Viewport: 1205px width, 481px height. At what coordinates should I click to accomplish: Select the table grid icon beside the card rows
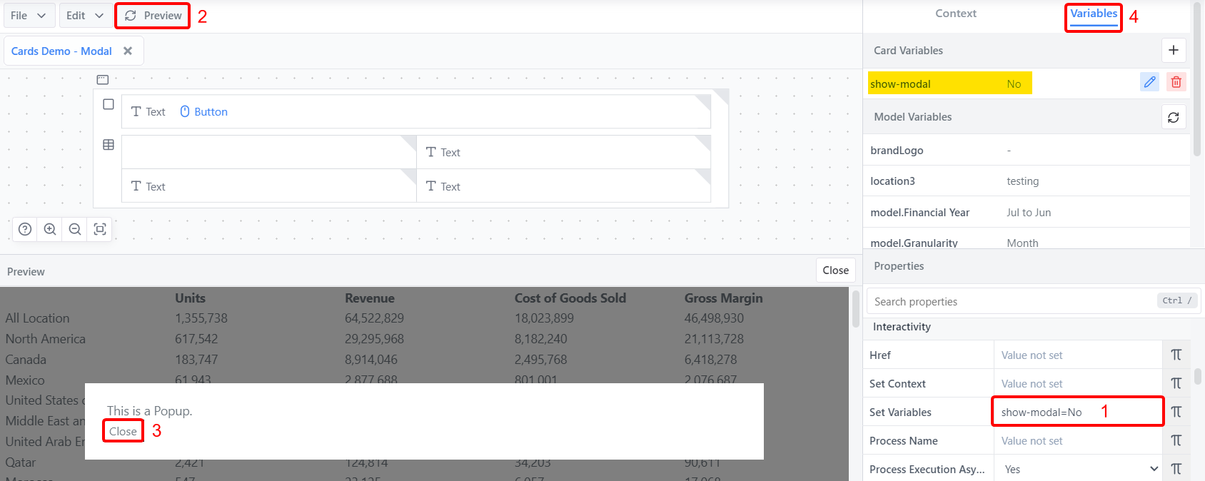(108, 144)
